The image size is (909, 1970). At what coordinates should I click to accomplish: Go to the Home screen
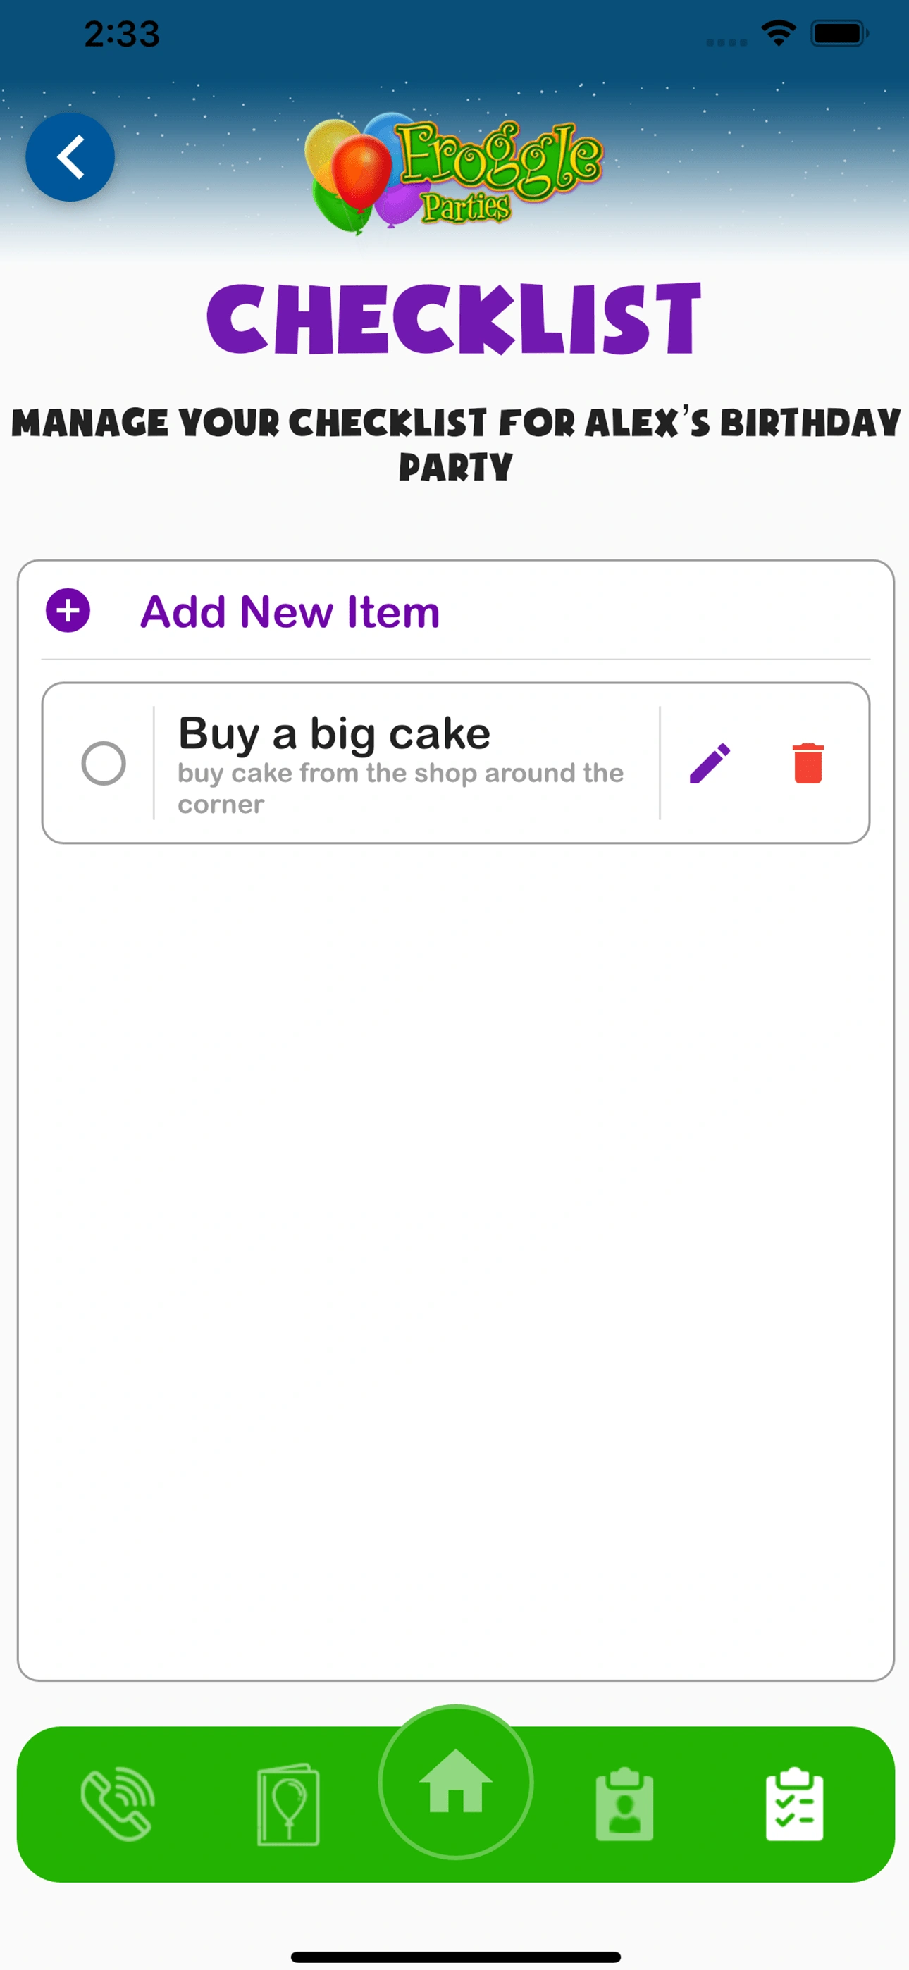point(455,1782)
